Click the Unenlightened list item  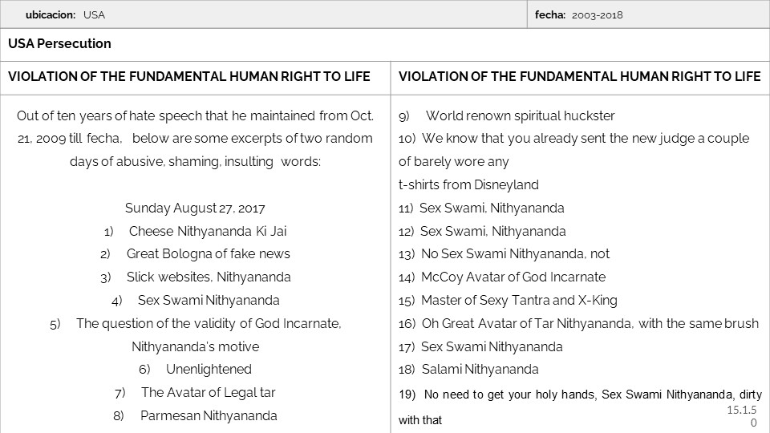click(x=209, y=370)
